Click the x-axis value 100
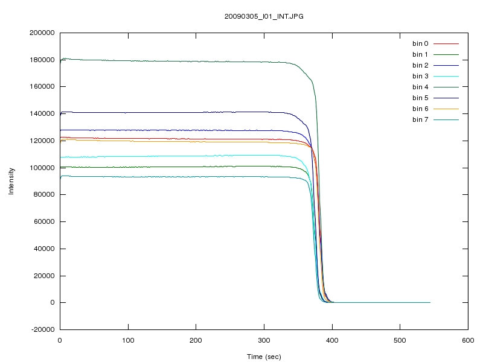Screen dimensions: 483x362 click(128, 340)
